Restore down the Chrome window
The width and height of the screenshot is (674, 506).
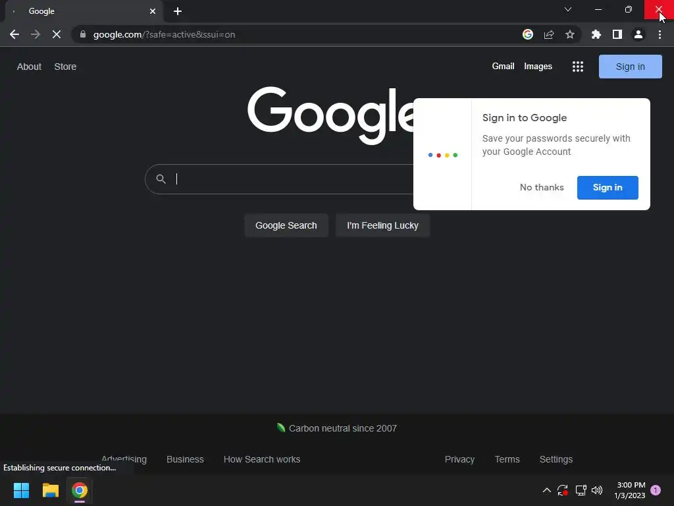628,9
